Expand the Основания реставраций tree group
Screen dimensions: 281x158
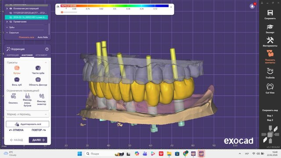tap(7, 8)
